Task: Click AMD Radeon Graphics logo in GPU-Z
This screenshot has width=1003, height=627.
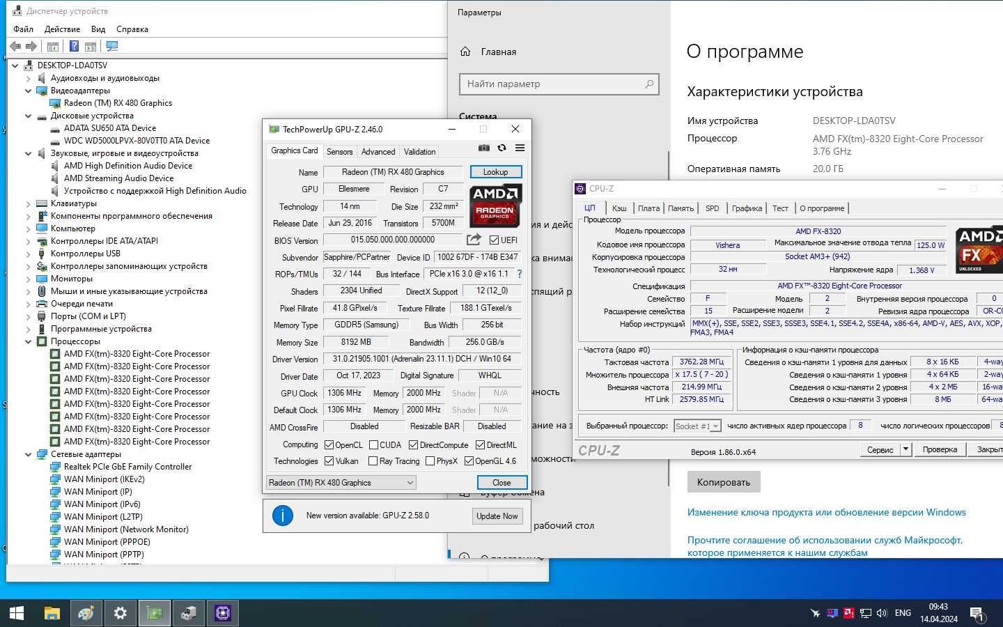Action: click(495, 206)
